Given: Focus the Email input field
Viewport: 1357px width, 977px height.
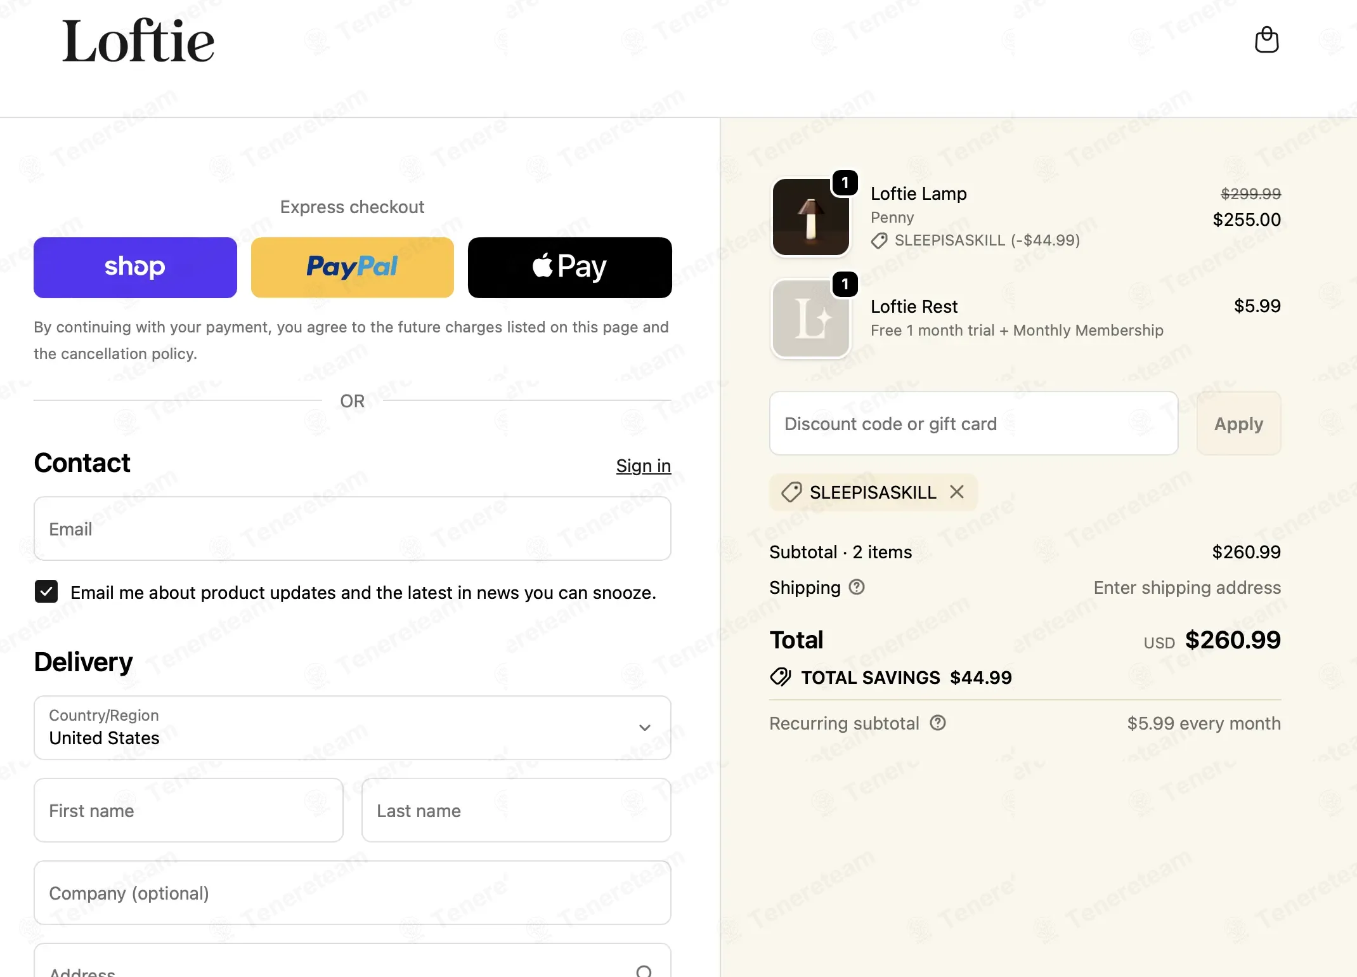Looking at the screenshot, I should coord(353,528).
